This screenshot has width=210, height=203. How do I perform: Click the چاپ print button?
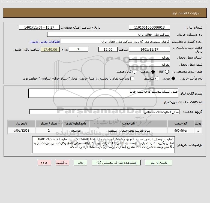pyautogui.click(x=80, y=163)
